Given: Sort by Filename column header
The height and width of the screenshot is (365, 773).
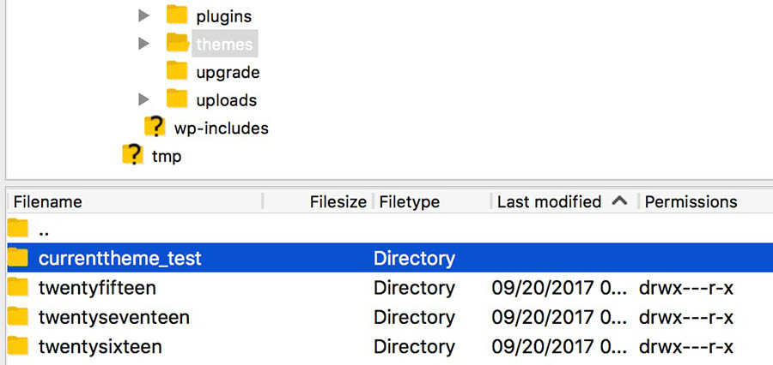Looking at the screenshot, I should click(x=48, y=202).
